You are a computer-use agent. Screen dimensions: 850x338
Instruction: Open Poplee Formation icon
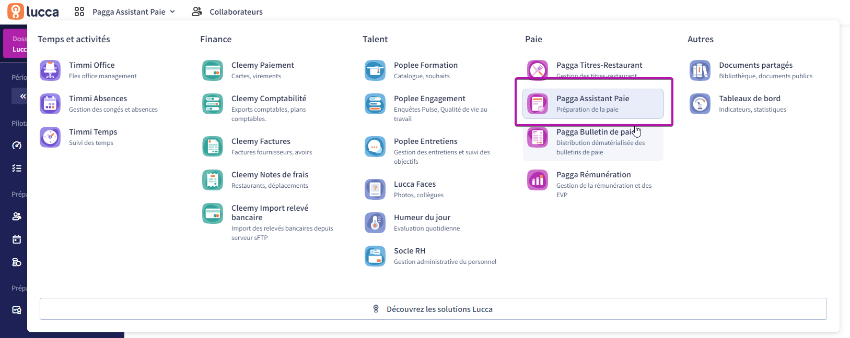point(375,70)
